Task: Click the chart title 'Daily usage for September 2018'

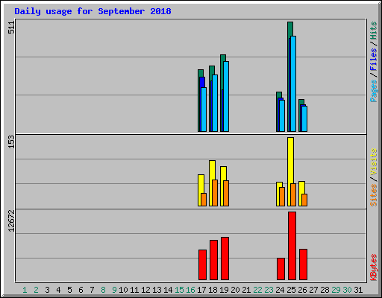Action: [93, 11]
